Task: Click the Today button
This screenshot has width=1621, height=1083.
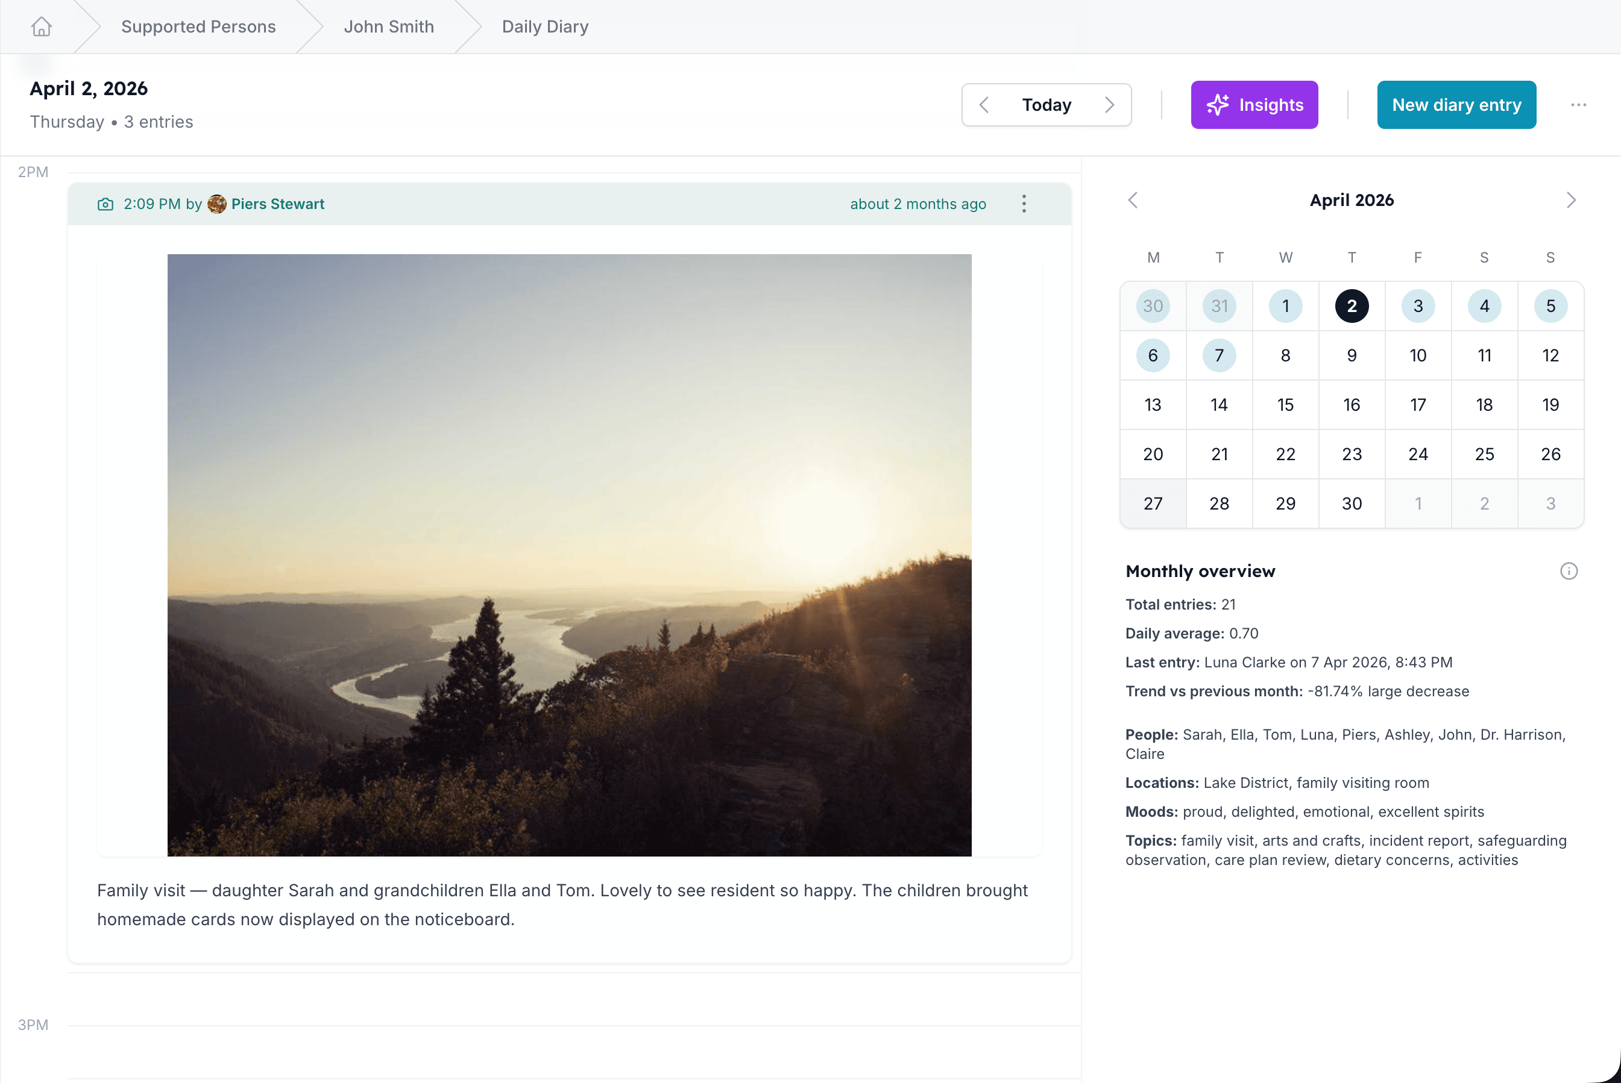Action: (1047, 105)
